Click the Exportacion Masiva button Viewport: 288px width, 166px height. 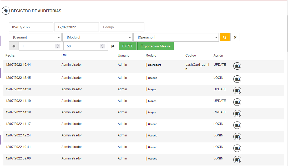click(x=155, y=46)
